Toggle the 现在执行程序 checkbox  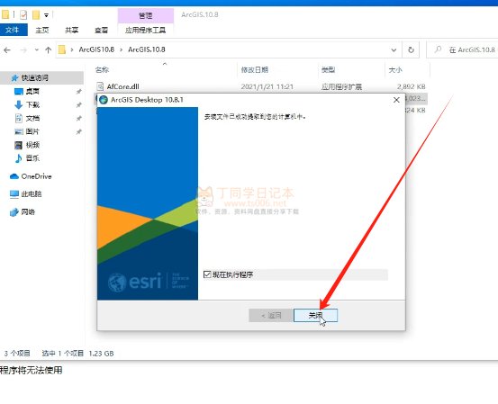tap(207, 274)
